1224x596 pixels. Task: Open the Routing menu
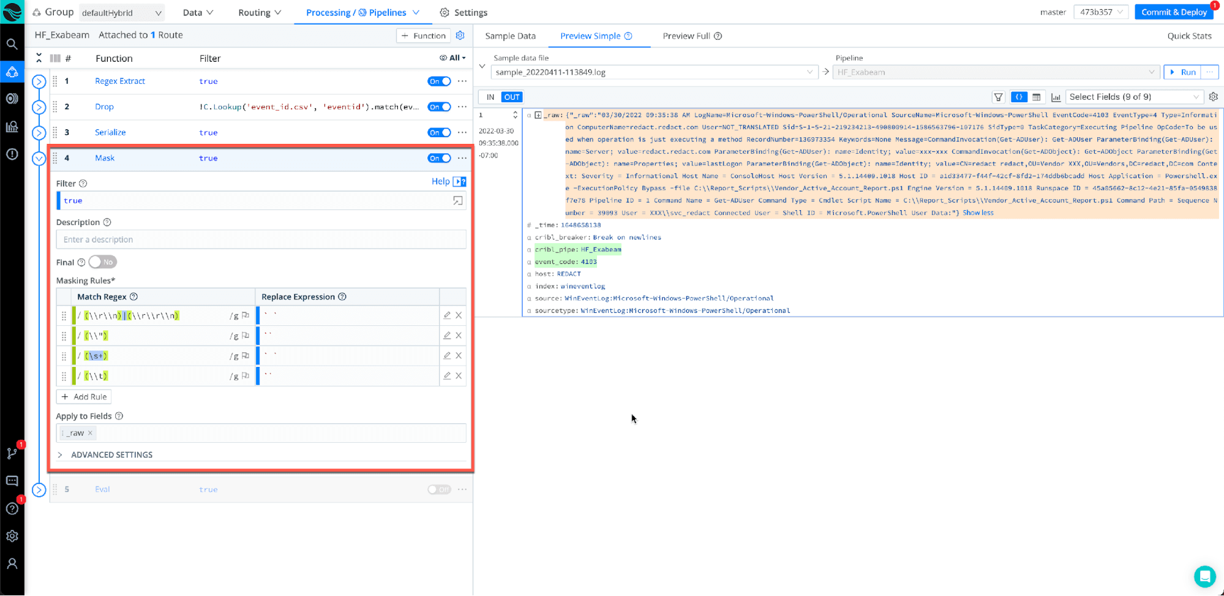[x=259, y=12]
